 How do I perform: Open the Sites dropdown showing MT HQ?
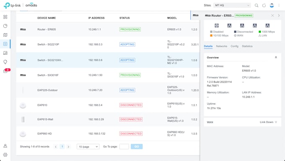[x=232, y=5]
